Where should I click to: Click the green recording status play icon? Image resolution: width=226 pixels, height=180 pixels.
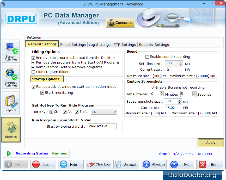pyautogui.click(x=9, y=154)
